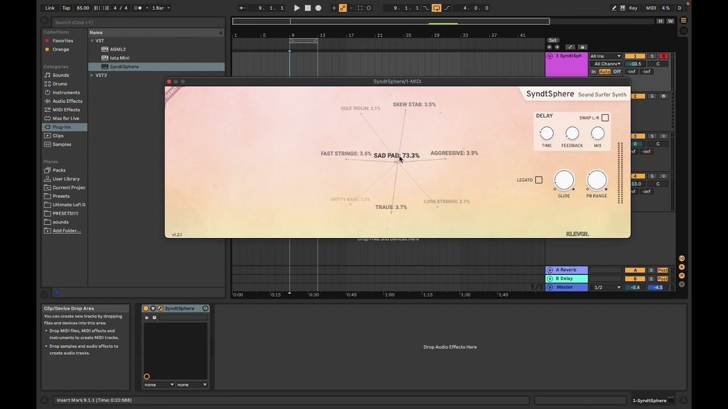728x409 pixels.
Task: Open the Clips category
Action: coord(58,136)
